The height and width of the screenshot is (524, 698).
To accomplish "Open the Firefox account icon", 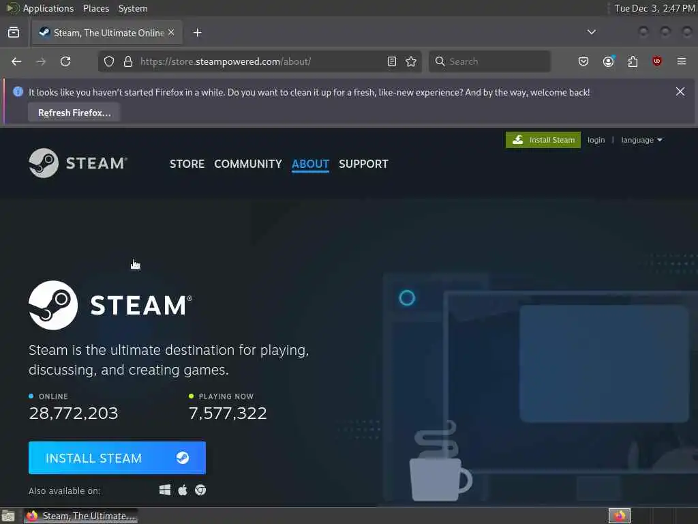I will click(x=609, y=61).
